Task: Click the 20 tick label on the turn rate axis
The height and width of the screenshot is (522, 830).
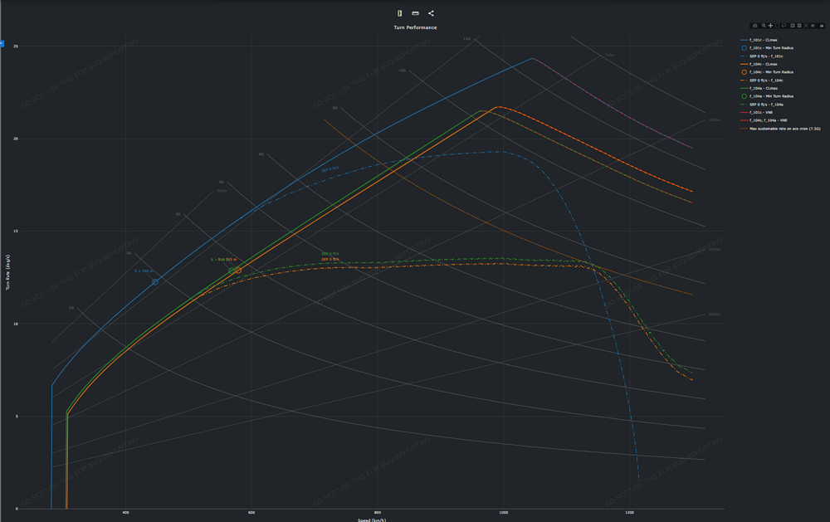Action: coord(16,139)
